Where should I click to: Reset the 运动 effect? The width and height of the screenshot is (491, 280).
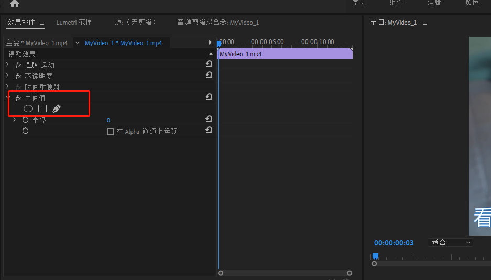tap(209, 64)
